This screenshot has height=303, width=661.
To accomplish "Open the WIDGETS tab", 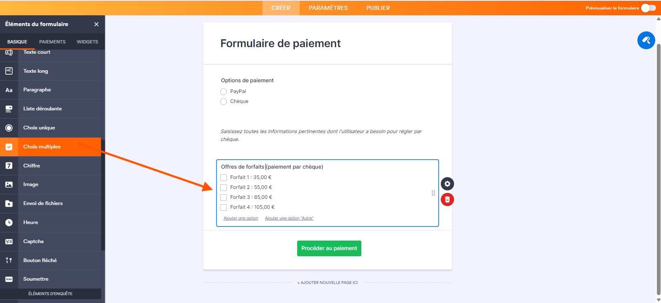I will pos(87,42).
